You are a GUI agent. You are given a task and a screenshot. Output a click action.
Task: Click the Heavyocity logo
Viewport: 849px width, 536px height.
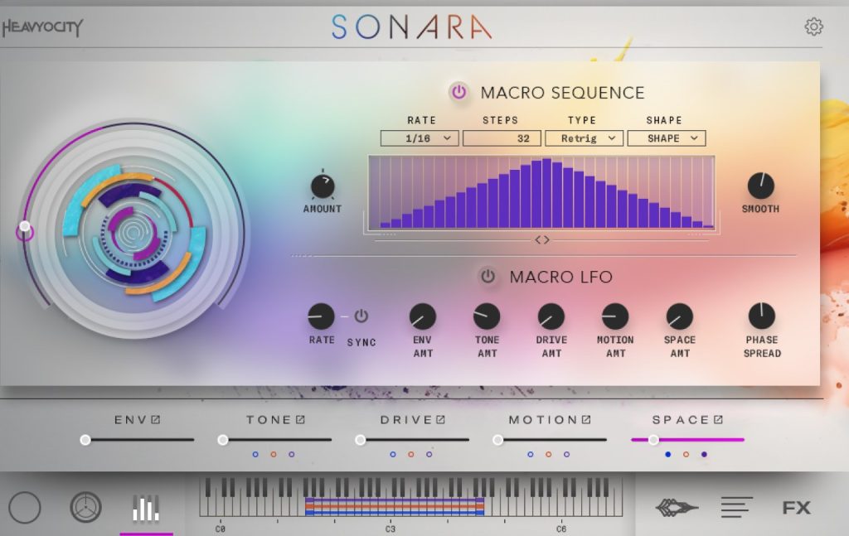(42, 27)
